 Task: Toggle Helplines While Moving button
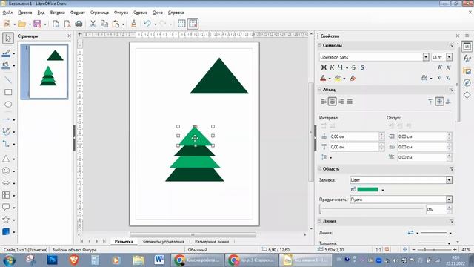[193, 24]
